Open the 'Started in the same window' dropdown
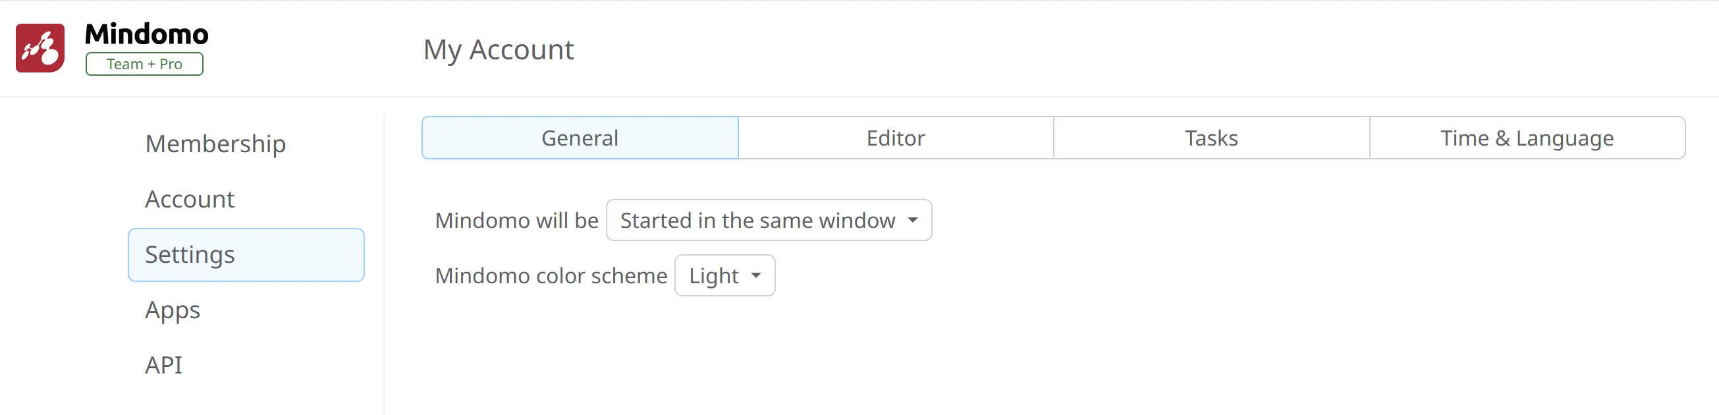Viewport: 1719px width, 415px height. 757,220
